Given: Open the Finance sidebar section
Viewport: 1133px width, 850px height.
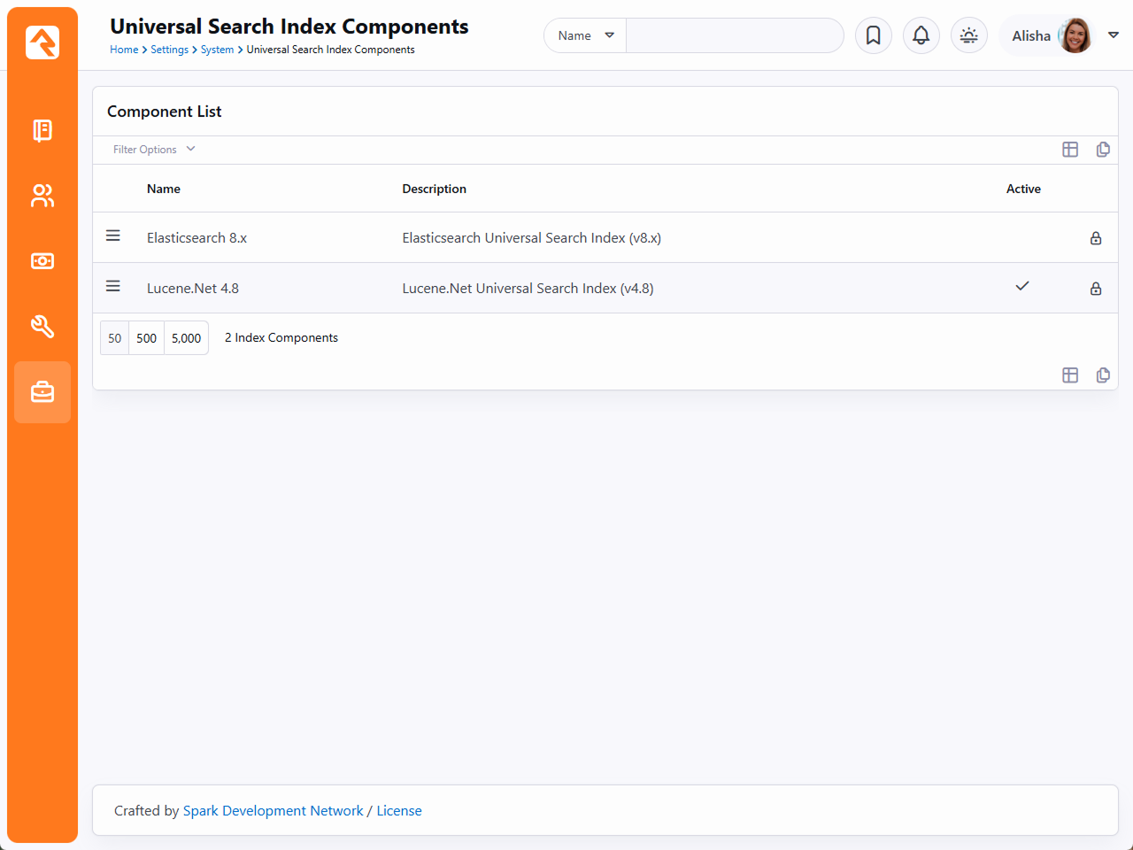Looking at the screenshot, I should tap(42, 261).
